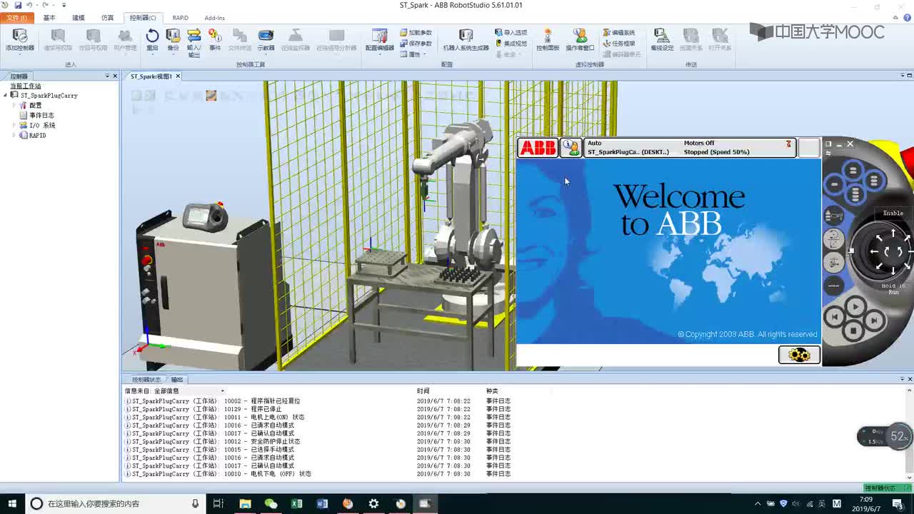Close the ST_Spark:视图1 view tab
914x514 pixels.
tap(178, 76)
